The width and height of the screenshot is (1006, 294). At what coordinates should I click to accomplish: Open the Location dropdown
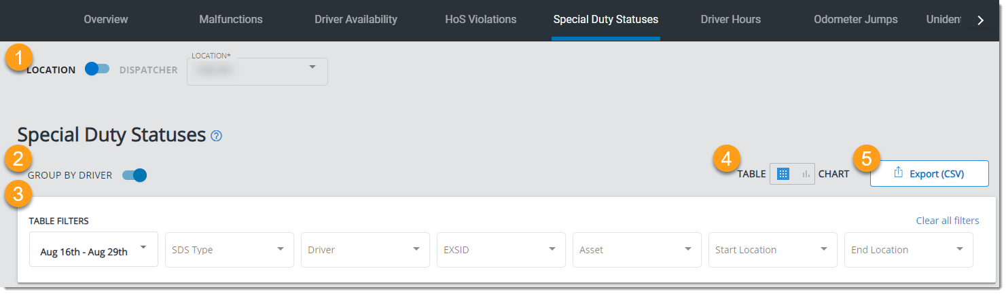tap(257, 71)
